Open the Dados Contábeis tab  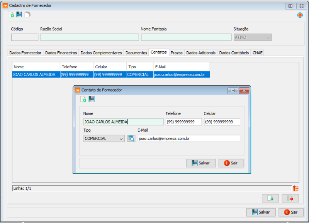pos(234,53)
